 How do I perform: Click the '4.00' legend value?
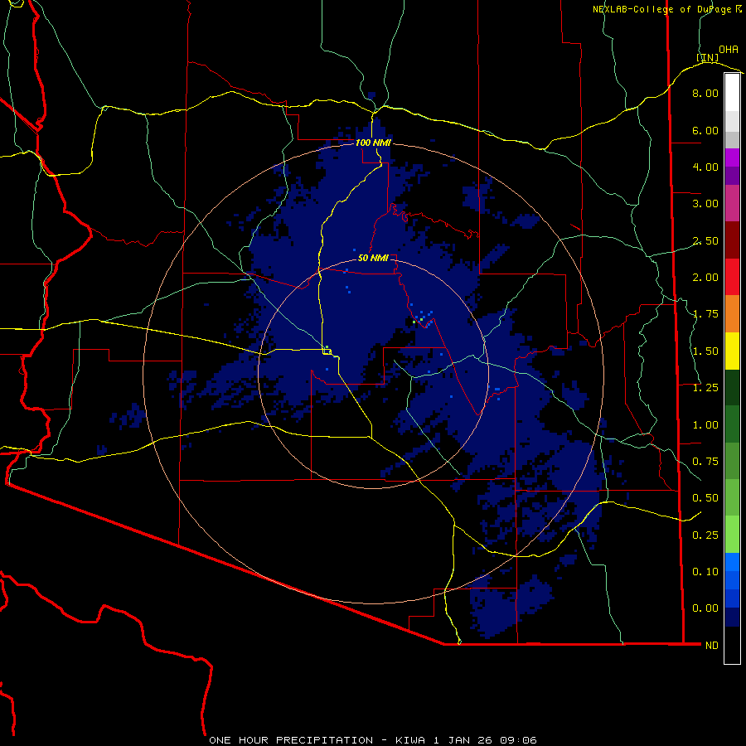click(x=705, y=167)
